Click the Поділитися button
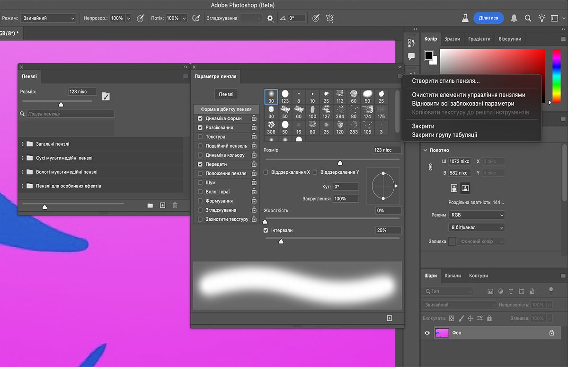Viewport: 568px width, 367px height. pos(488,18)
